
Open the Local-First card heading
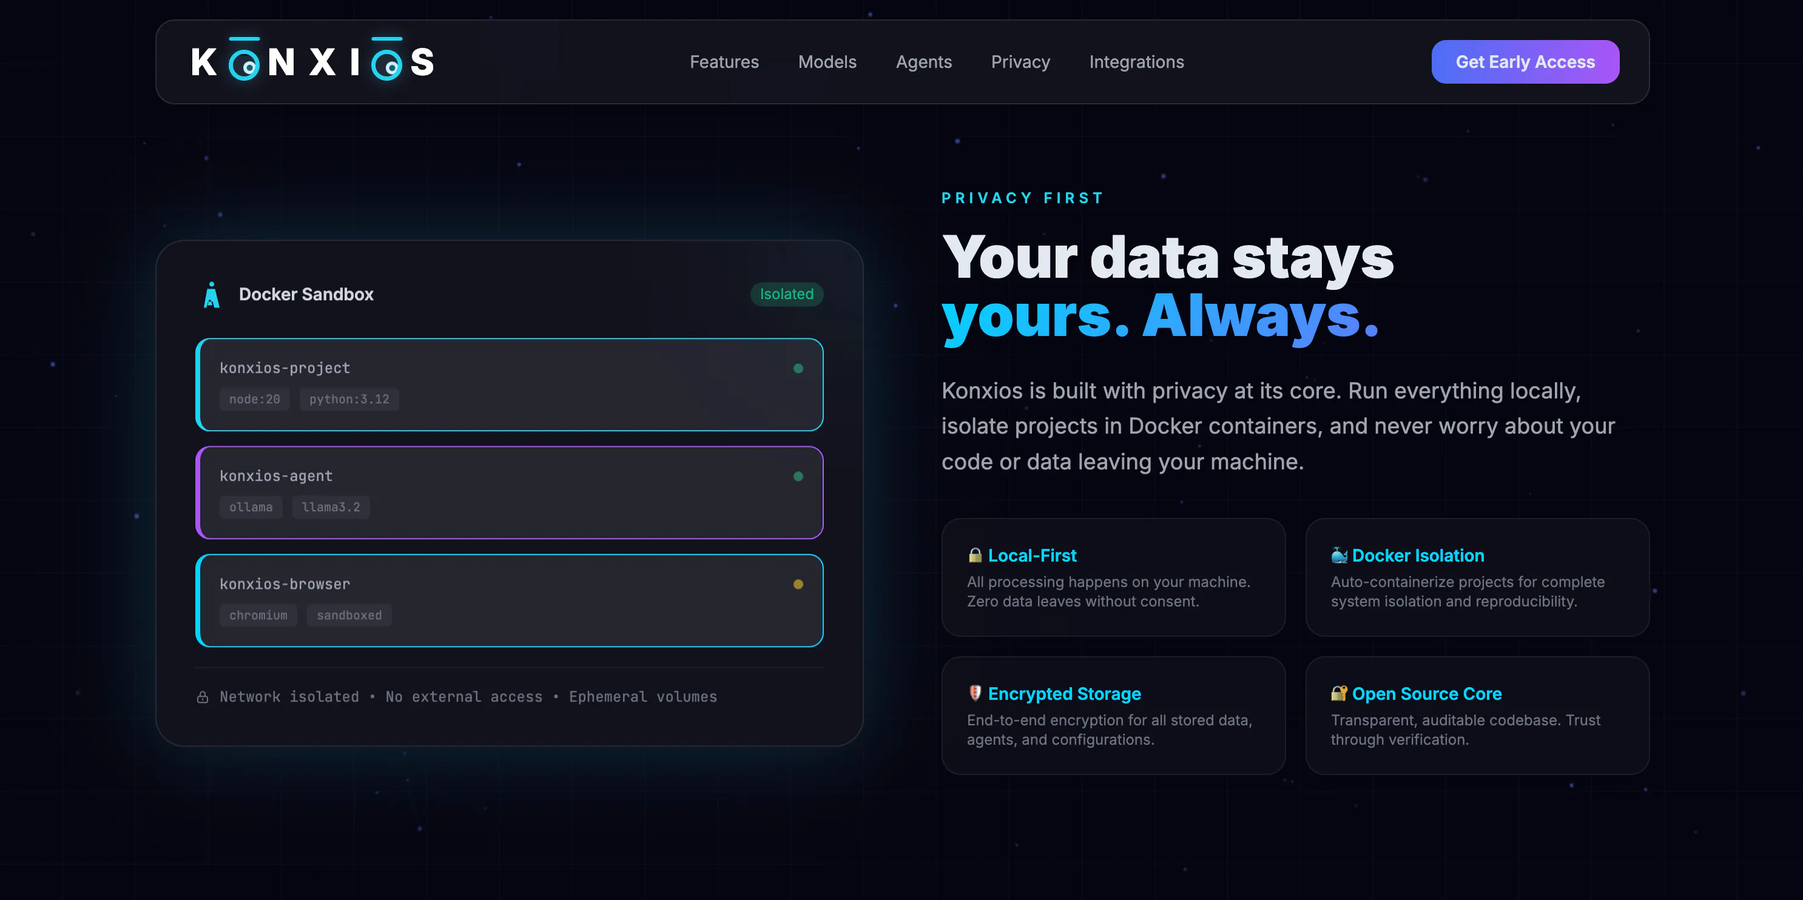1032,555
